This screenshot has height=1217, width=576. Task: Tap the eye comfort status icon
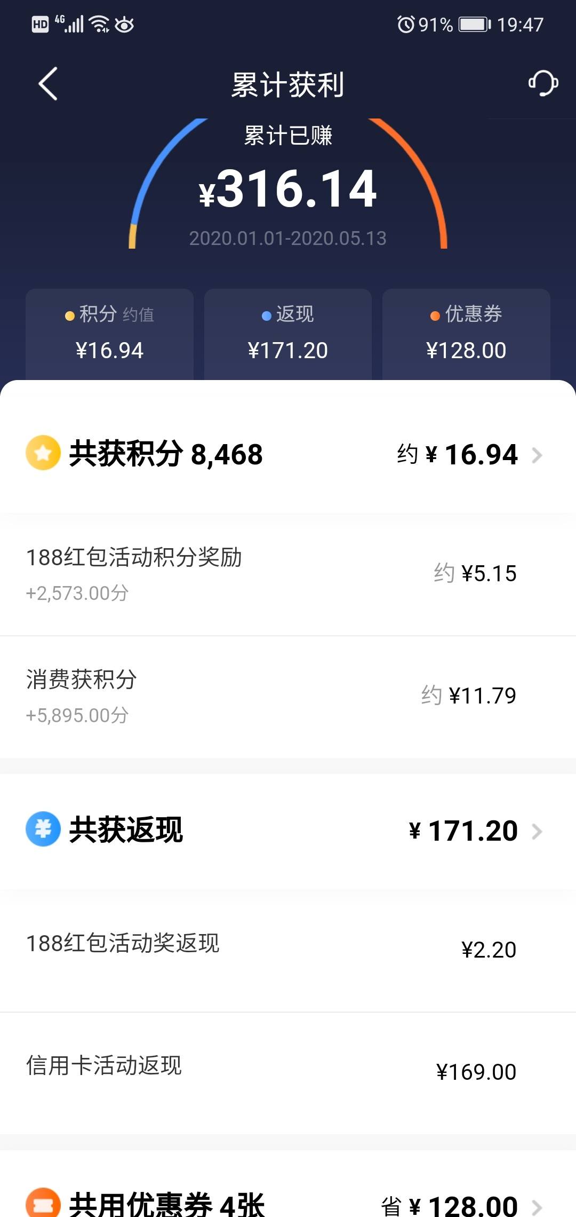click(x=124, y=24)
